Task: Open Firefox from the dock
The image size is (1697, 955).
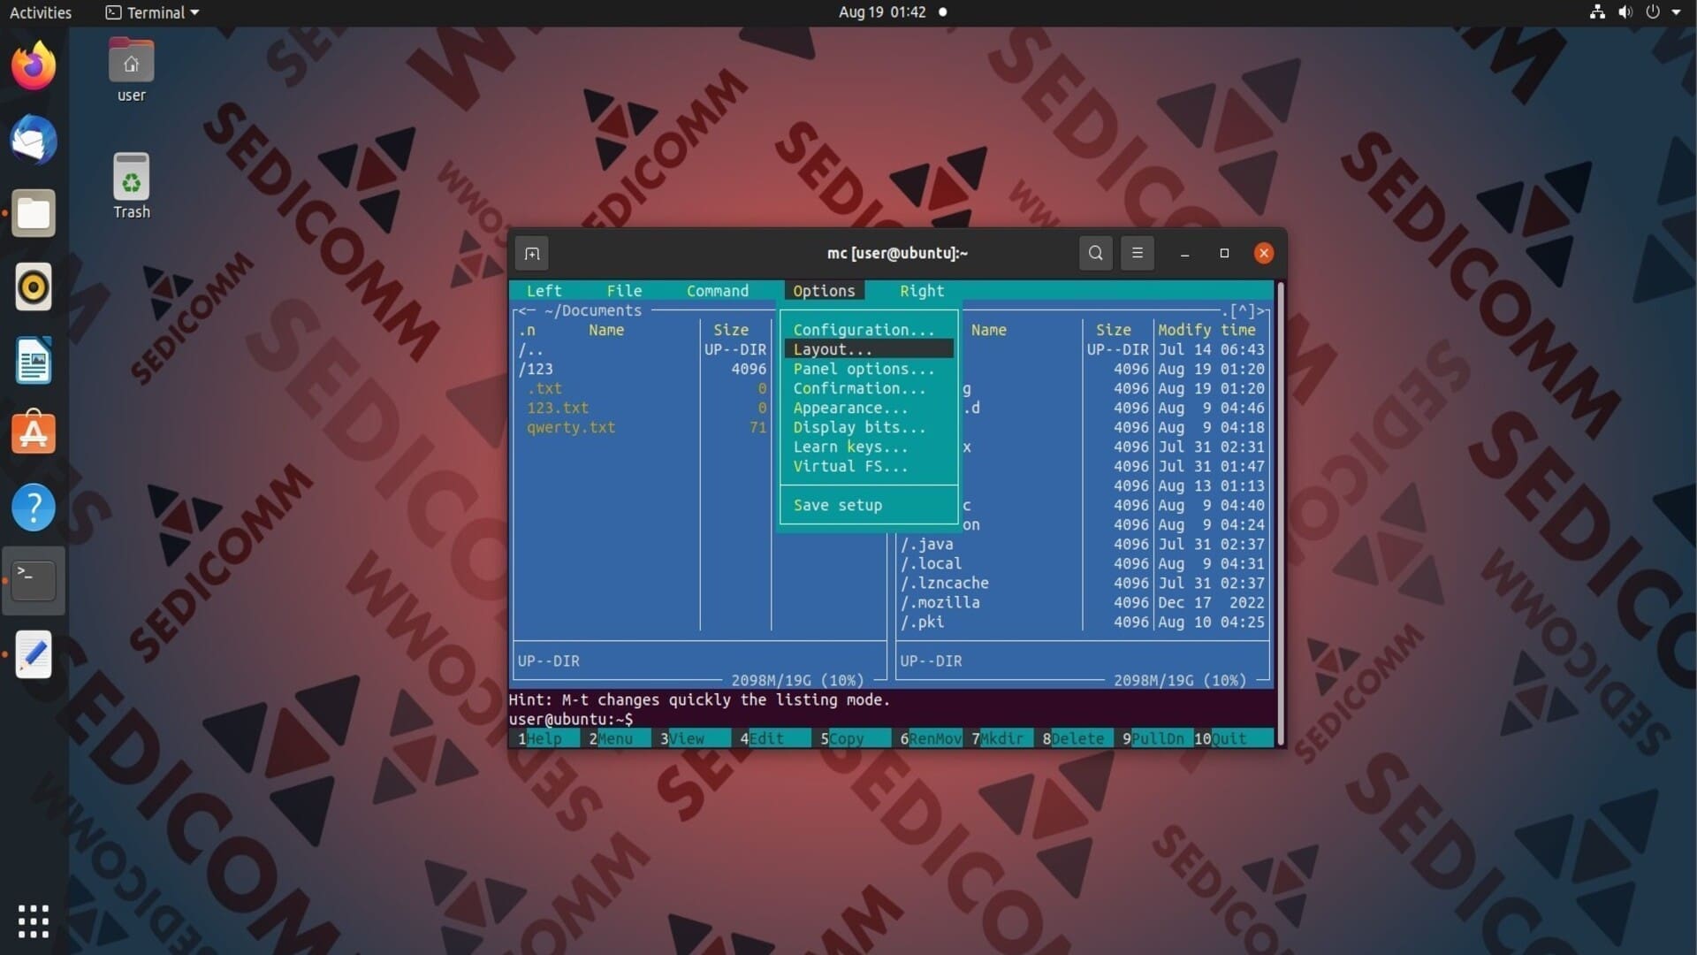Action: [34, 65]
